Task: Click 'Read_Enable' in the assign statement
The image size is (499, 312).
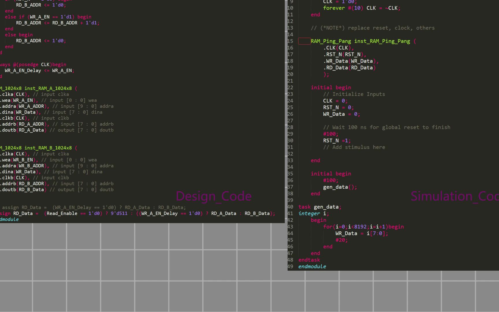Action: pyautogui.click(x=62, y=213)
